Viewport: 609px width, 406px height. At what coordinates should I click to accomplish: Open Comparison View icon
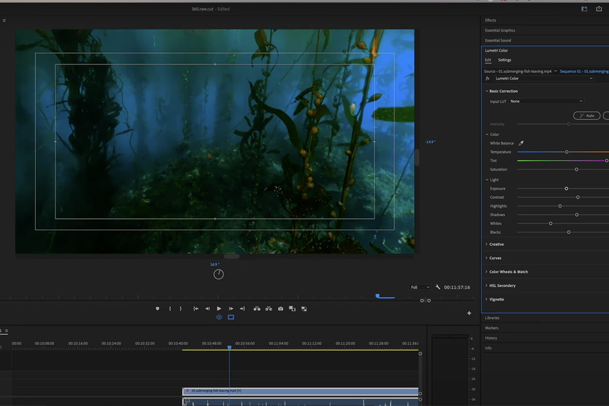click(x=292, y=309)
